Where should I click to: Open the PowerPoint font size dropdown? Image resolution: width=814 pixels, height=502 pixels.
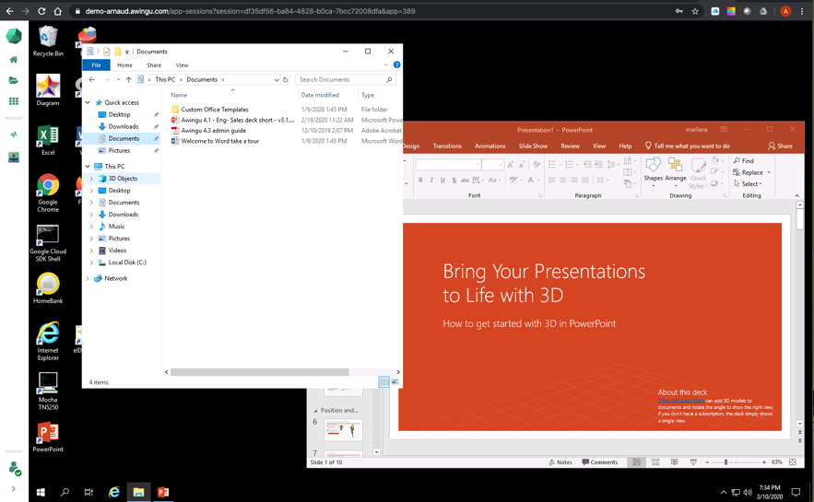point(501,165)
